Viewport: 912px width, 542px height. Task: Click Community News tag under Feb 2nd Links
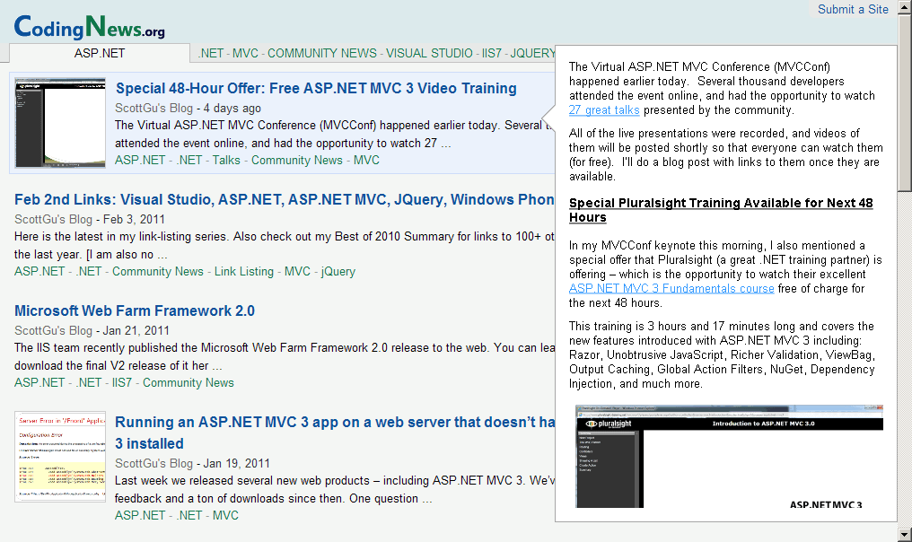coord(158,271)
